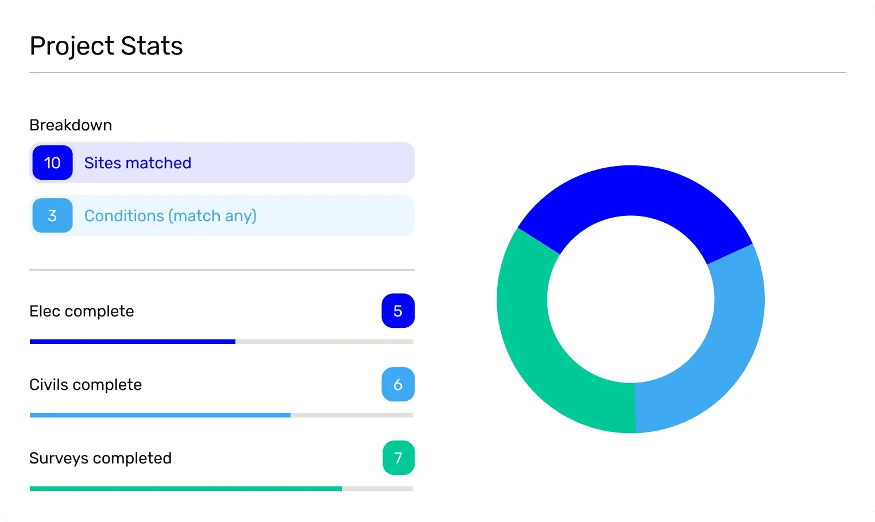
Task: Click the Sites matched text
Action: [138, 163]
